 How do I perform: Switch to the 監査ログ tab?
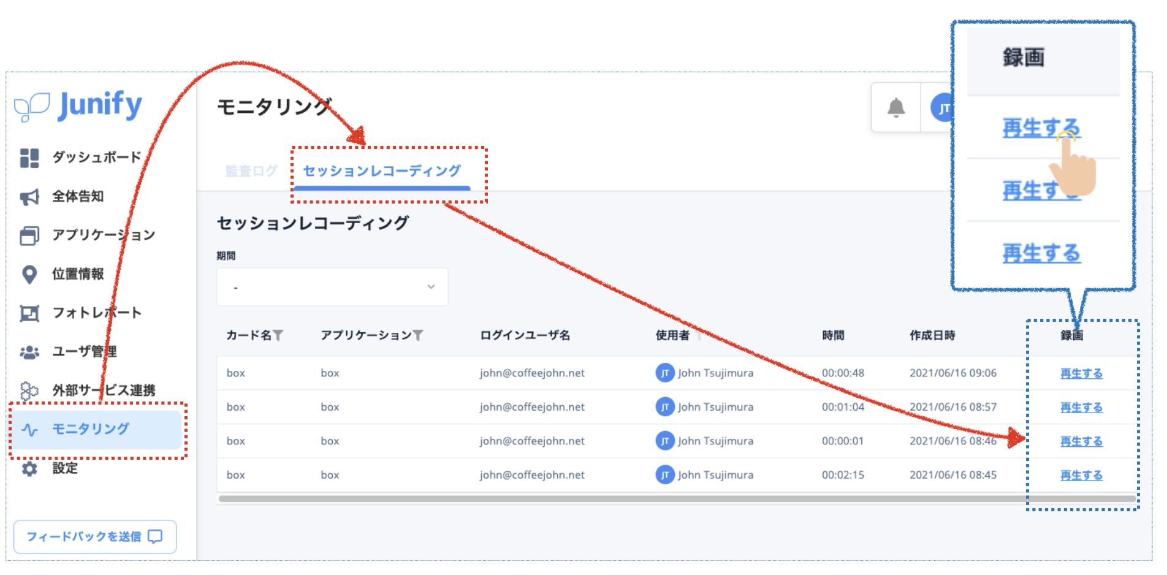tap(251, 171)
